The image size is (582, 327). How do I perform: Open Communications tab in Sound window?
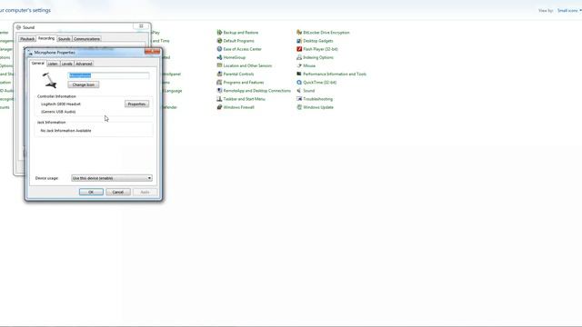pos(86,39)
